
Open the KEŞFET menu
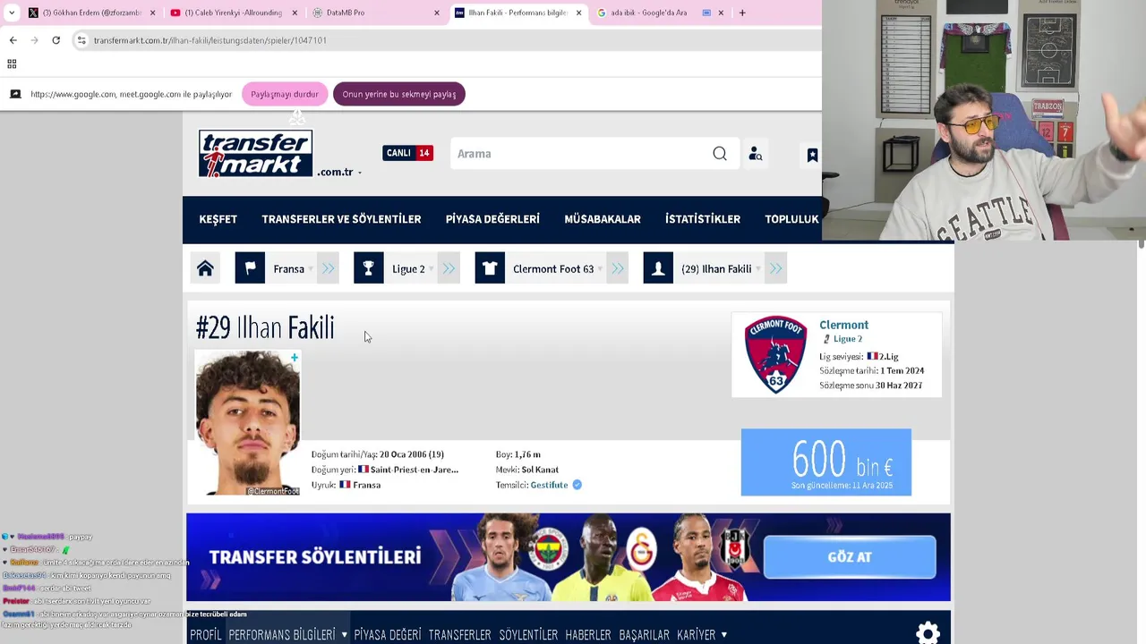tap(218, 219)
